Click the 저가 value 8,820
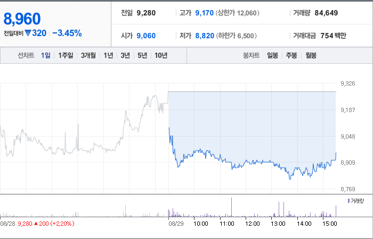 (205, 36)
